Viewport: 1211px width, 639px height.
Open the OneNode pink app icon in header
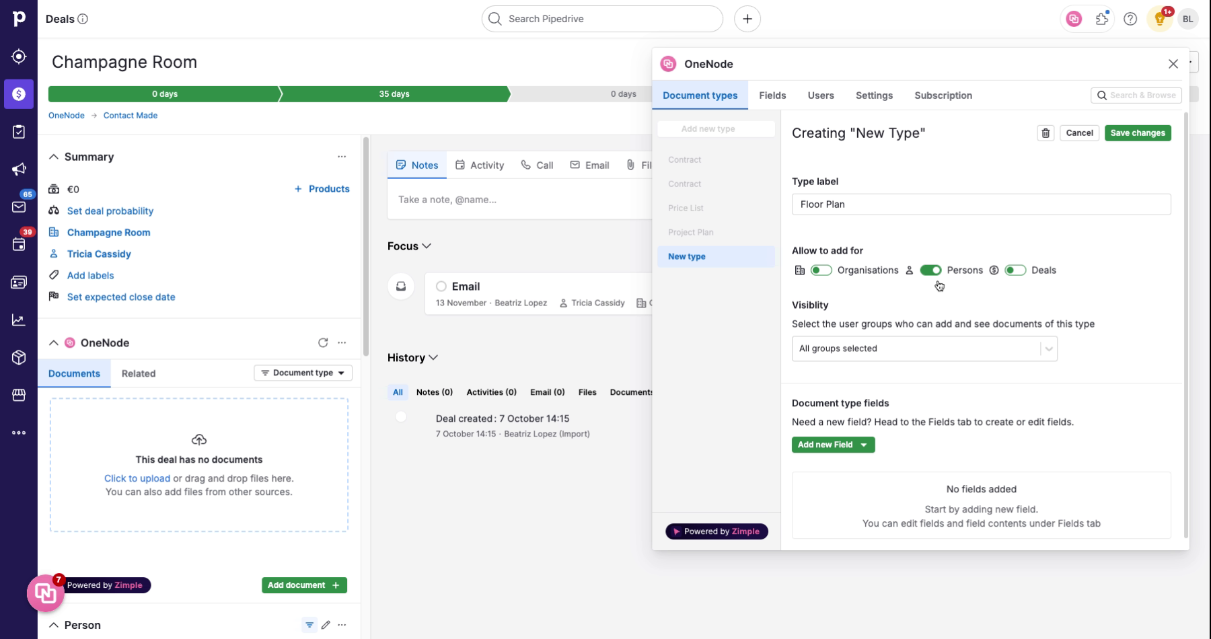tap(1074, 19)
